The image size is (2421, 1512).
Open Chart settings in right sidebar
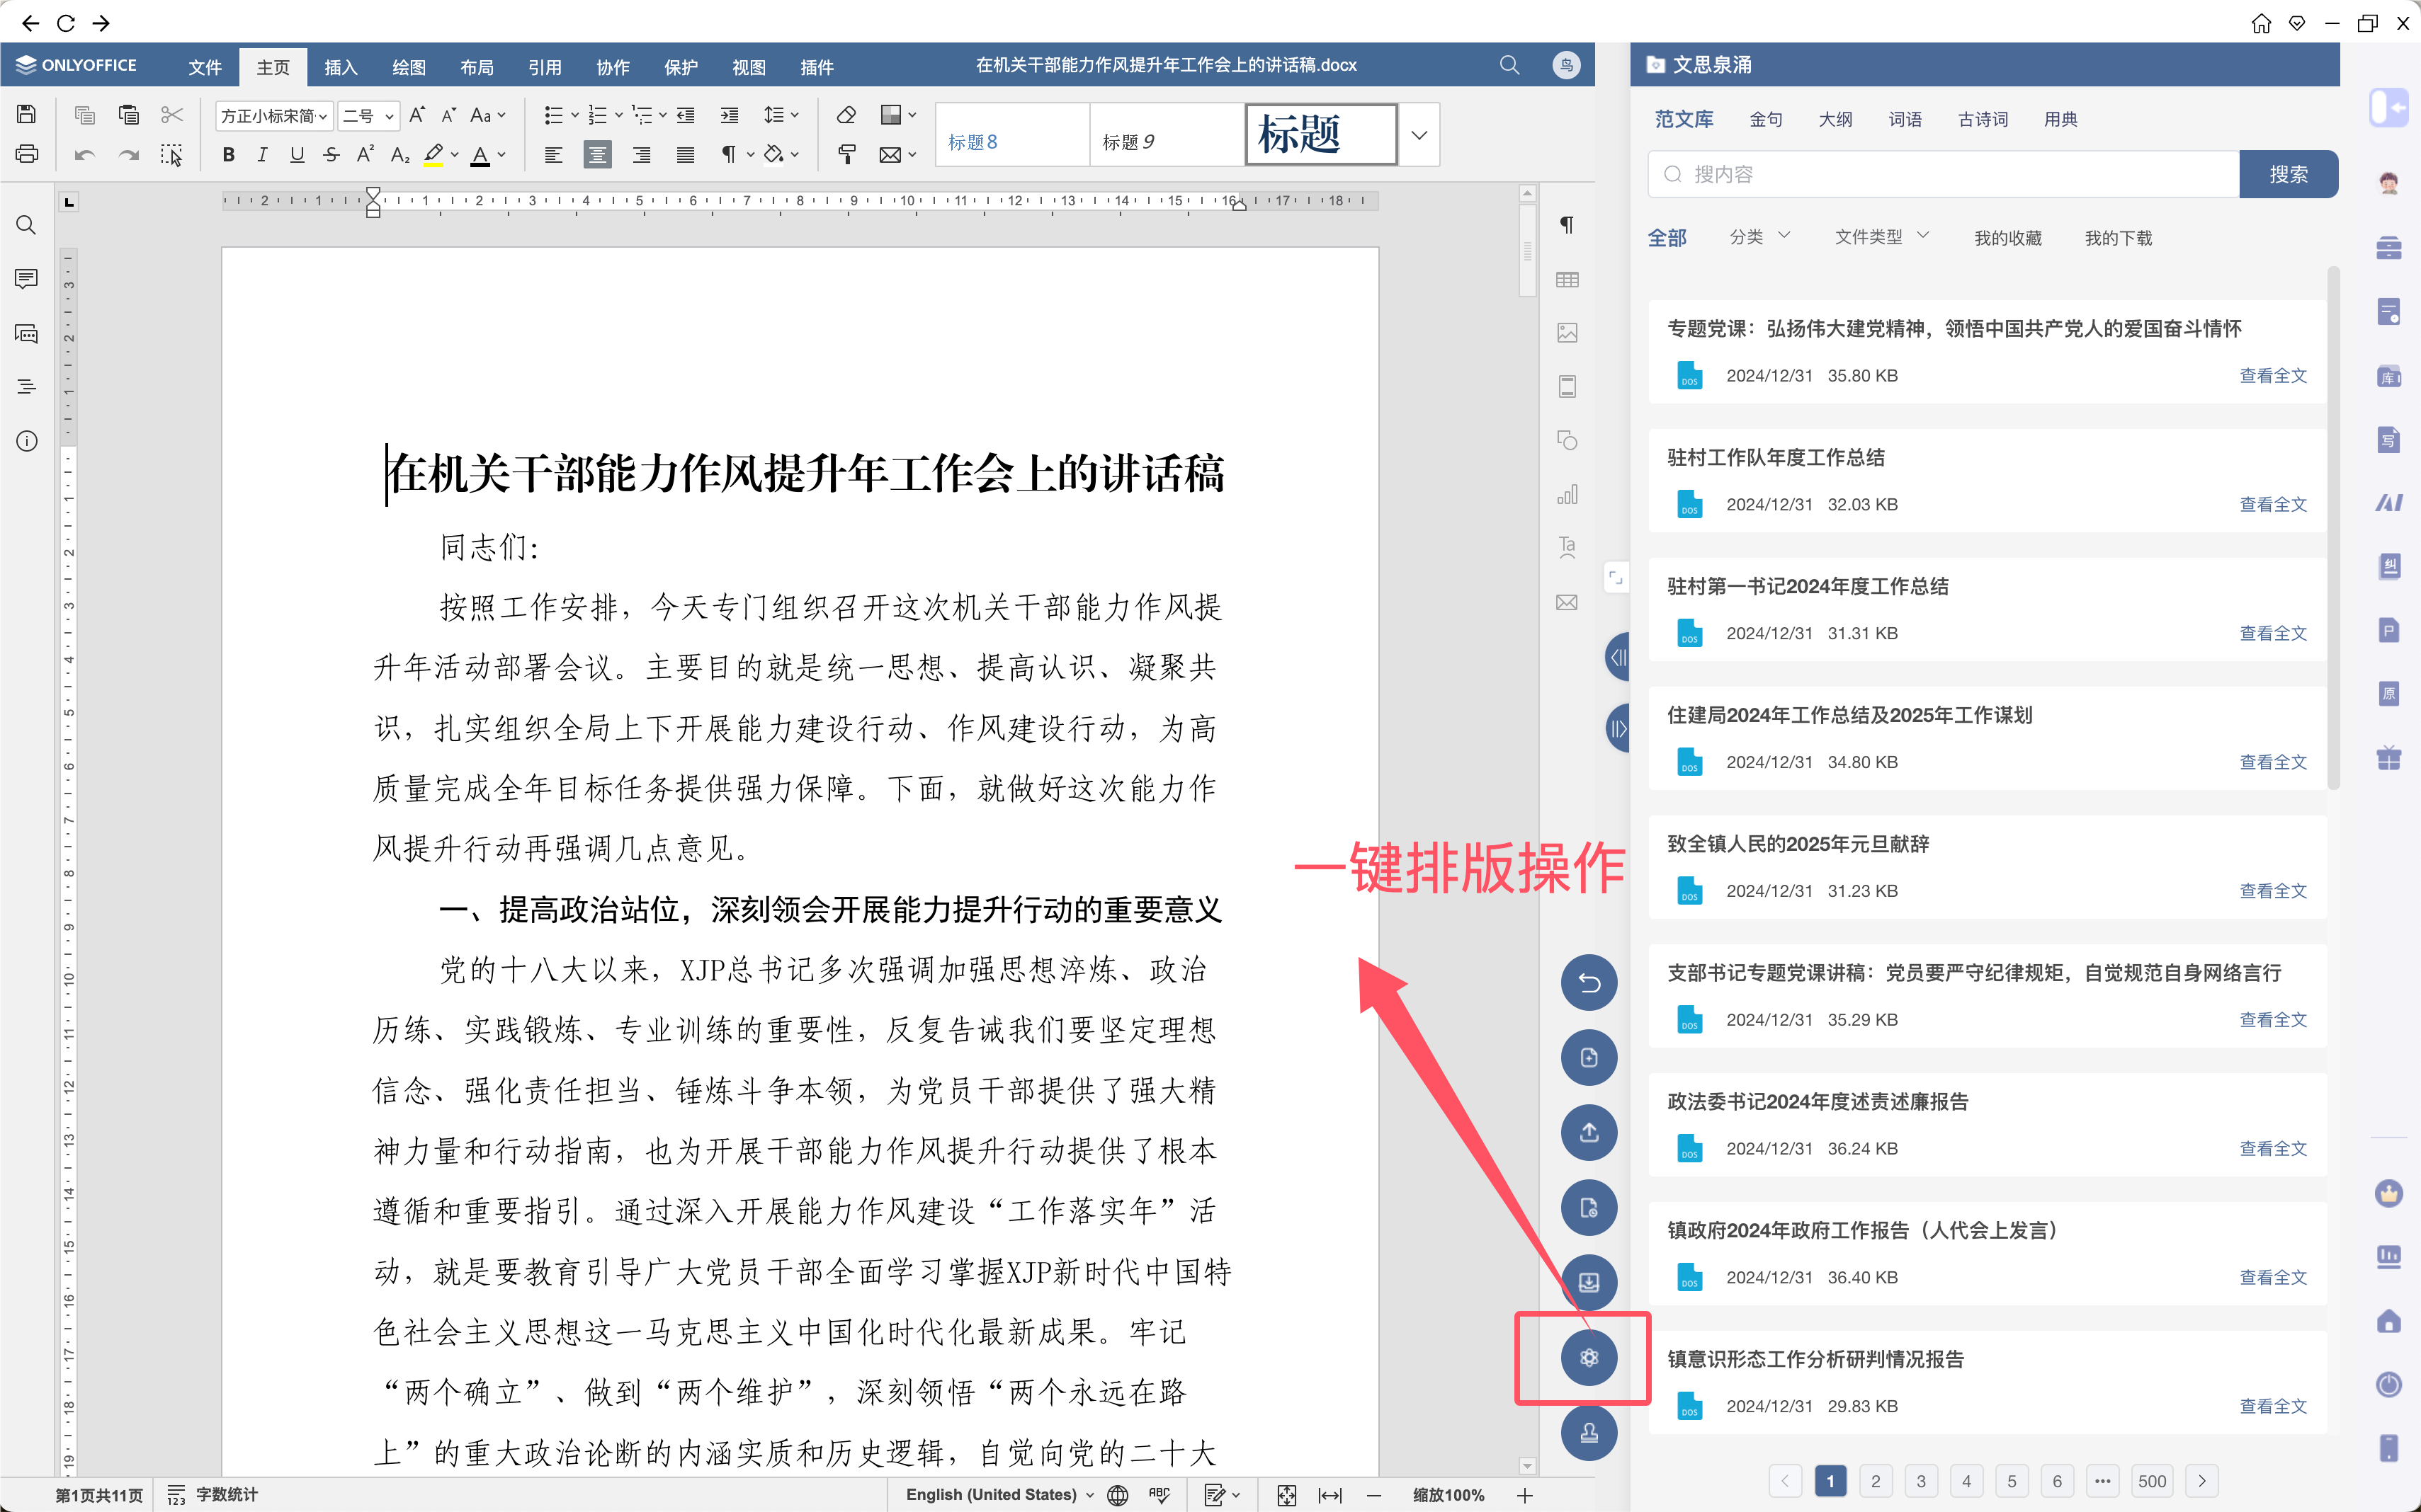(1567, 495)
